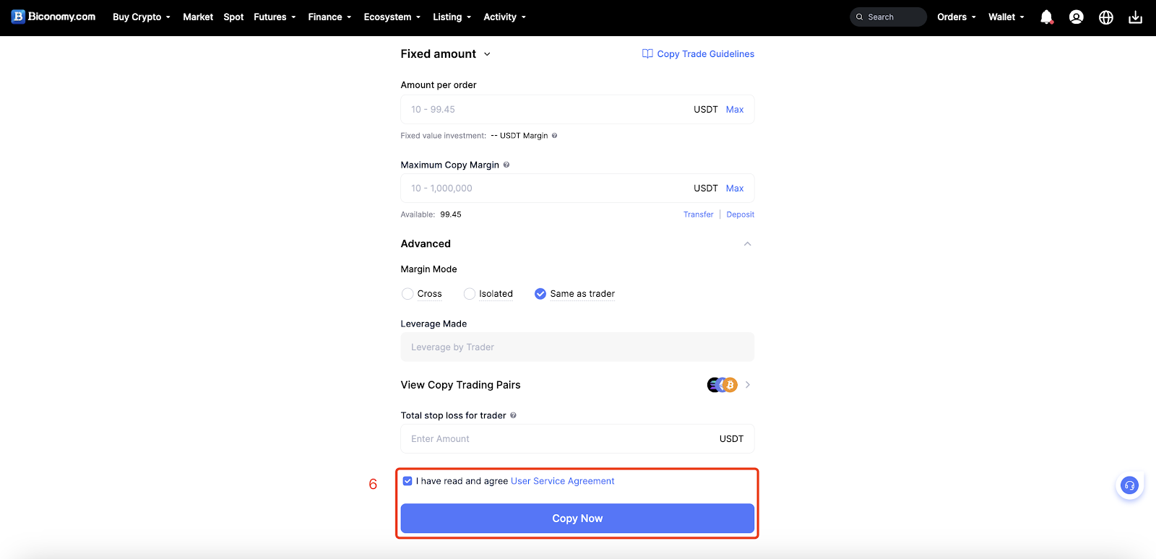
Task: Click Max for Amount per order
Action: pyautogui.click(x=735, y=110)
